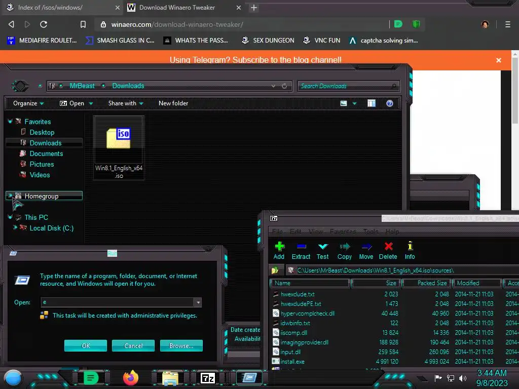Click the green chat extension icon in address bar

398,24
